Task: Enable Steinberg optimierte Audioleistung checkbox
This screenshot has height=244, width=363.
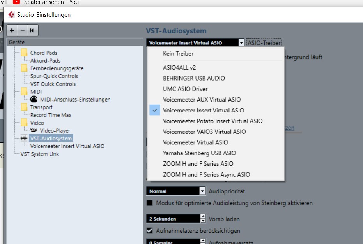Action: 149,203
